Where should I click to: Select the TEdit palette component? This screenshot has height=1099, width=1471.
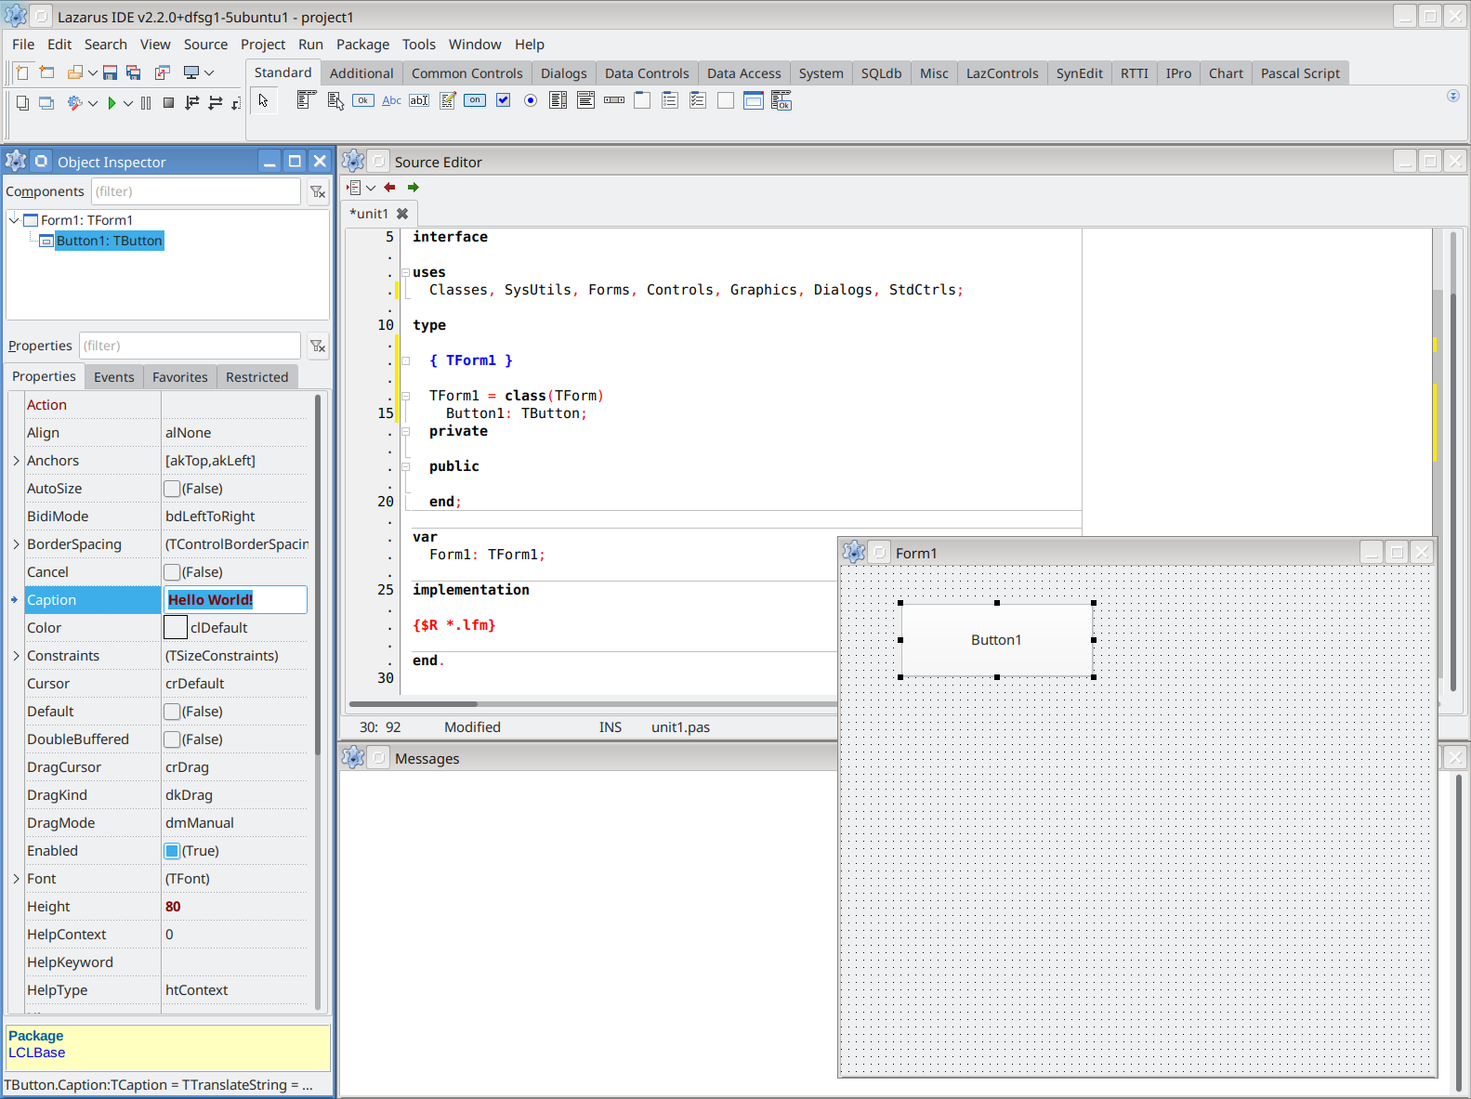(x=419, y=100)
